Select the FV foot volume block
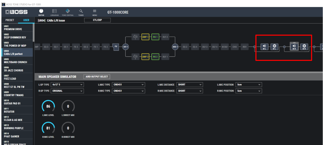 point(116,47)
